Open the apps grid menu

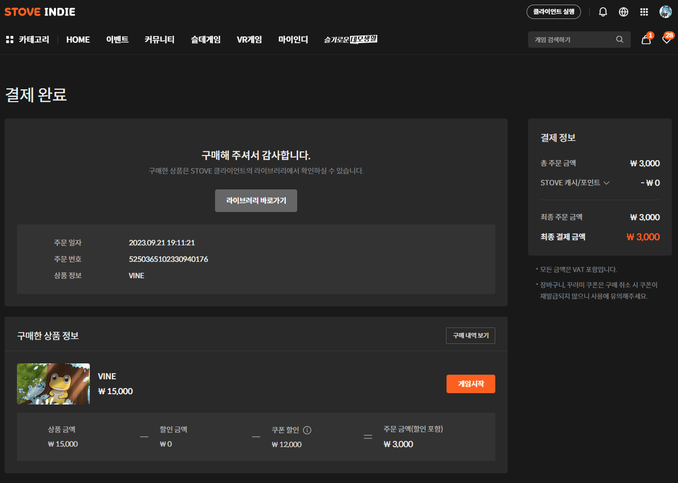(644, 12)
